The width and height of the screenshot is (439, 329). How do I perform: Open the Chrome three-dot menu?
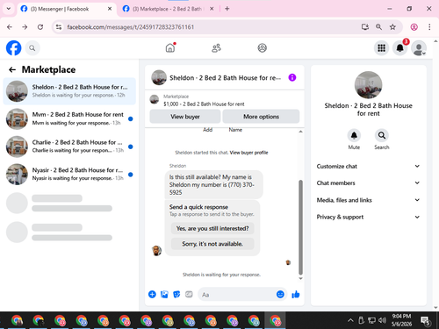click(x=429, y=27)
